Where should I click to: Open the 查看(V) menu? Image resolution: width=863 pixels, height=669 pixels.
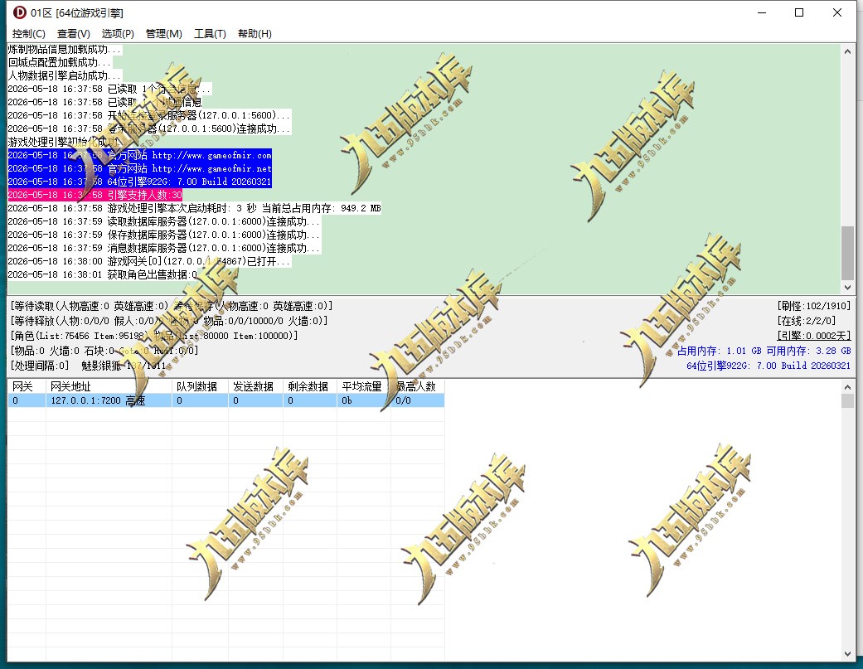click(73, 33)
